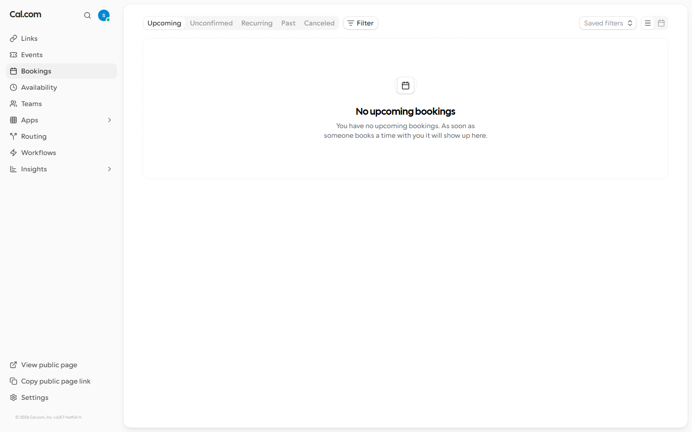Click the empty-state calendar icon
This screenshot has width=692, height=432.
406,85
